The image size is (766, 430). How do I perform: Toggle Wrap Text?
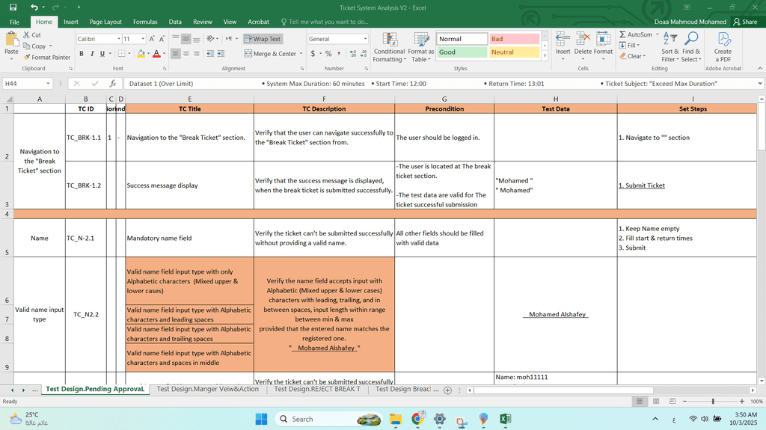[x=263, y=39]
